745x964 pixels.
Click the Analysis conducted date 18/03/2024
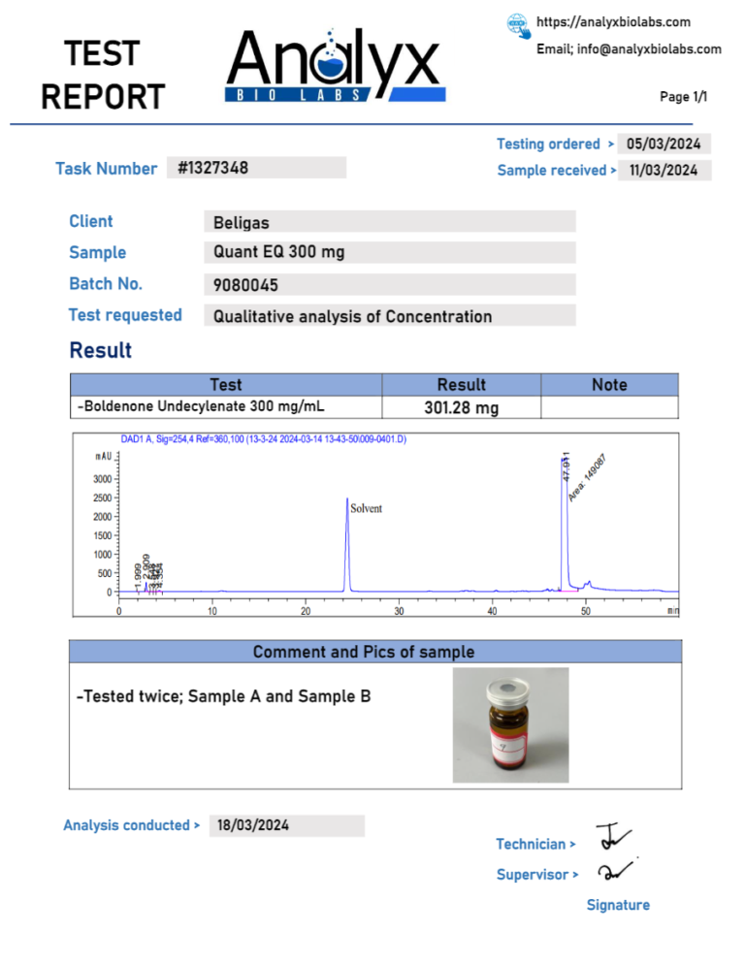click(x=287, y=825)
